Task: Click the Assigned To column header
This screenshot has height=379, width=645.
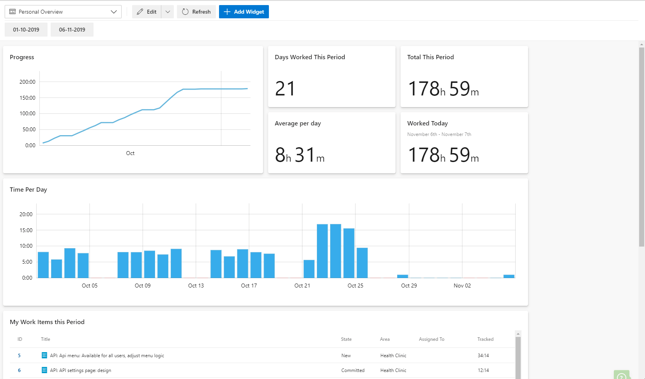Action: [432, 339]
